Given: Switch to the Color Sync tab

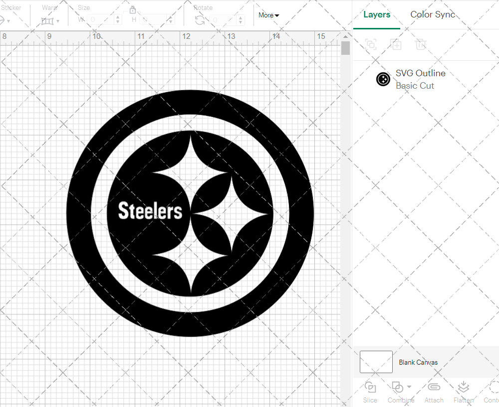Looking at the screenshot, I should (433, 14).
